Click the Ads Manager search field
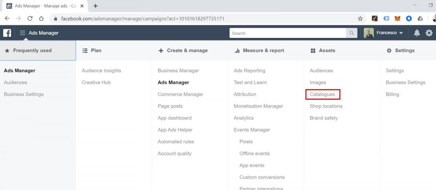Image resolution: width=436 pixels, height=190 pixels. pos(288,33)
